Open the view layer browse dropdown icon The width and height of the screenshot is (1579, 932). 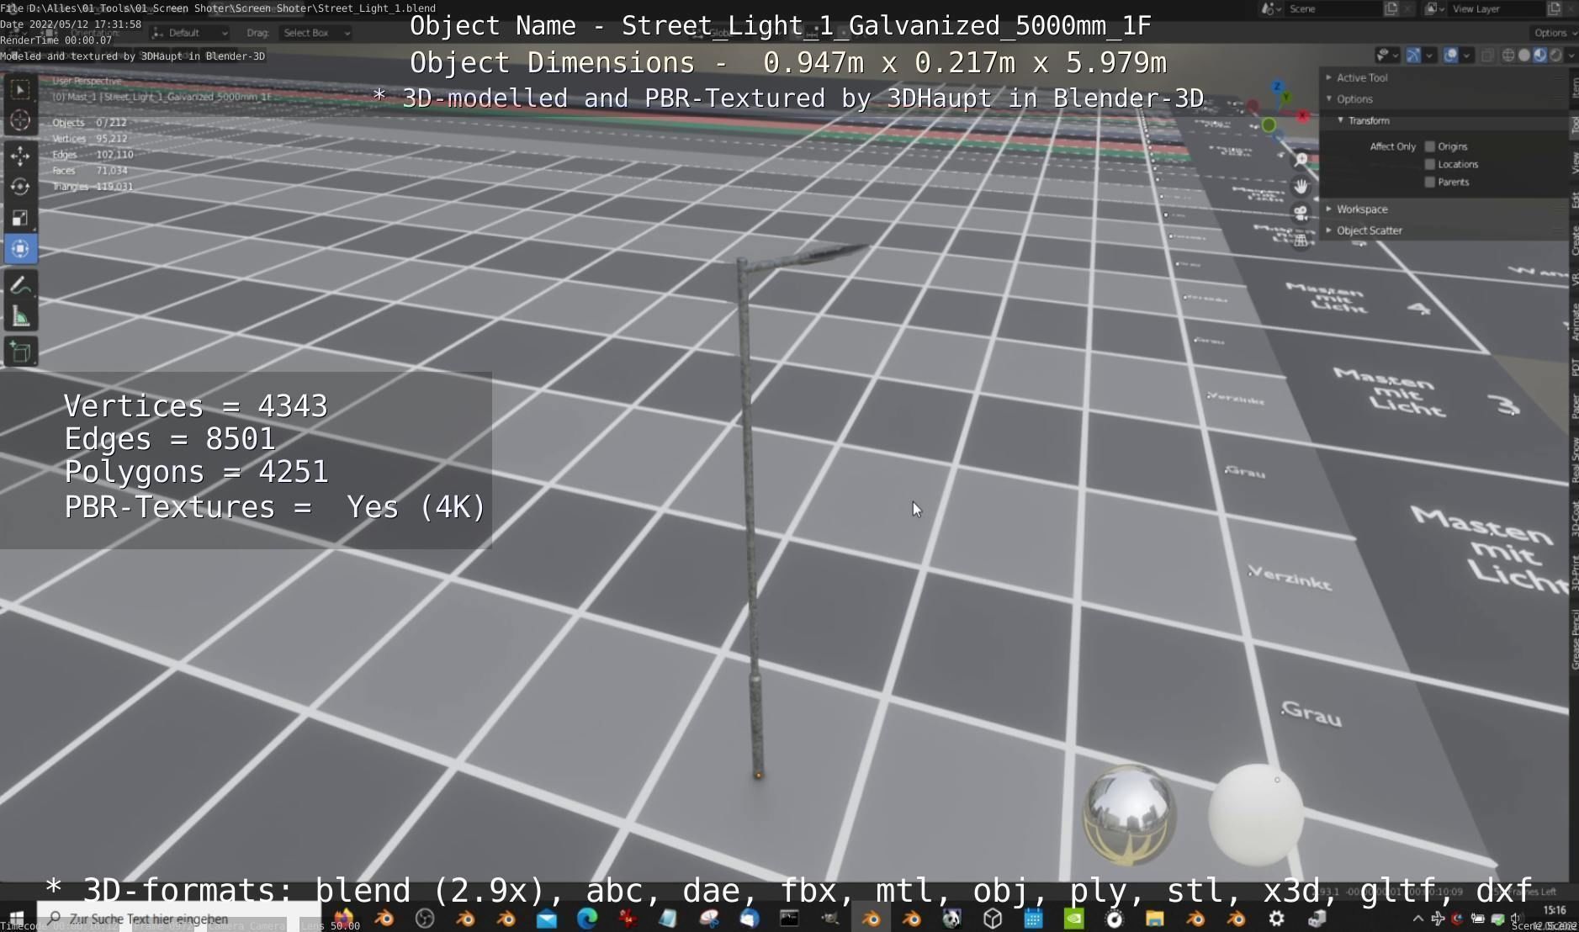click(1434, 8)
